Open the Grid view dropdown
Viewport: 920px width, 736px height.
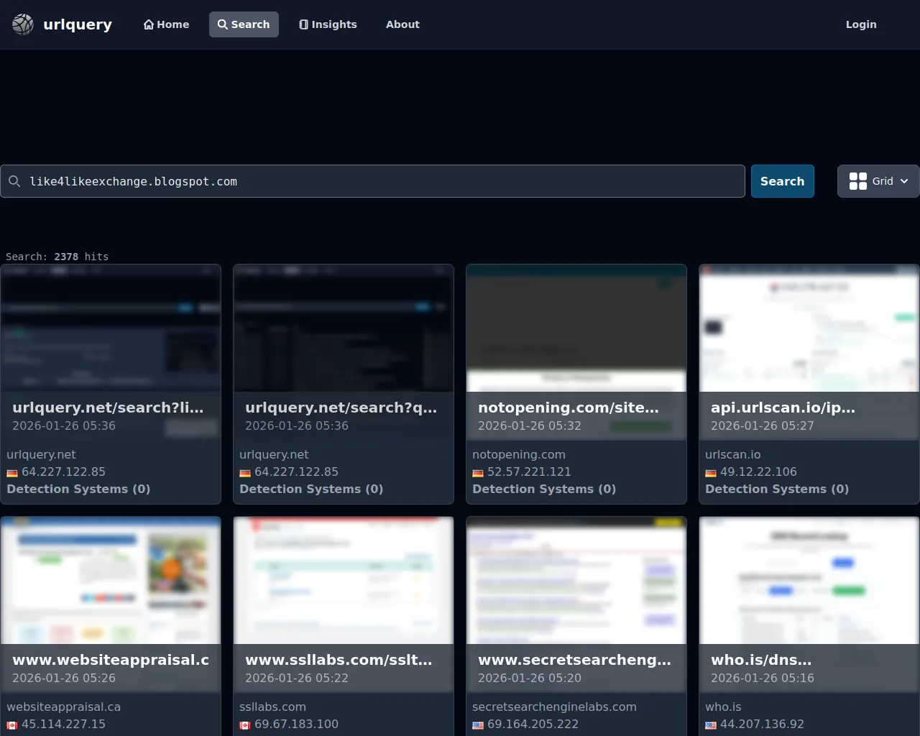878,181
